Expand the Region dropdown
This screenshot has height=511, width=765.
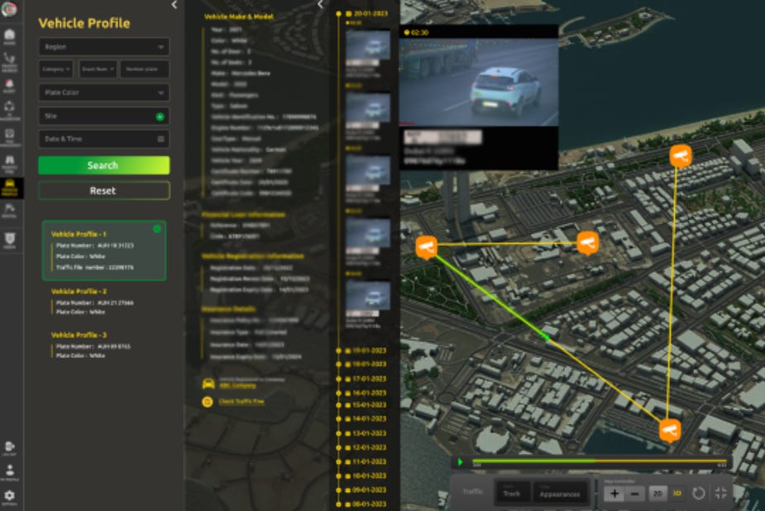(x=104, y=47)
